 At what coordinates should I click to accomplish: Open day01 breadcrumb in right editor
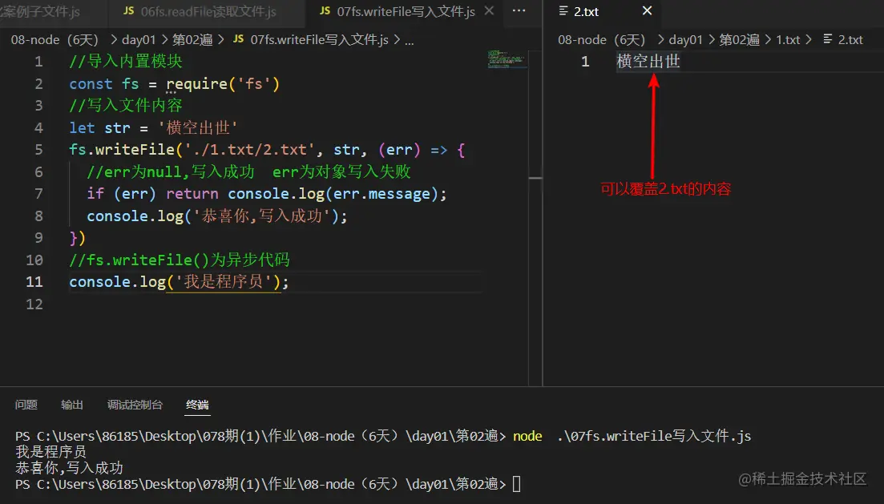(x=685, y=39)
